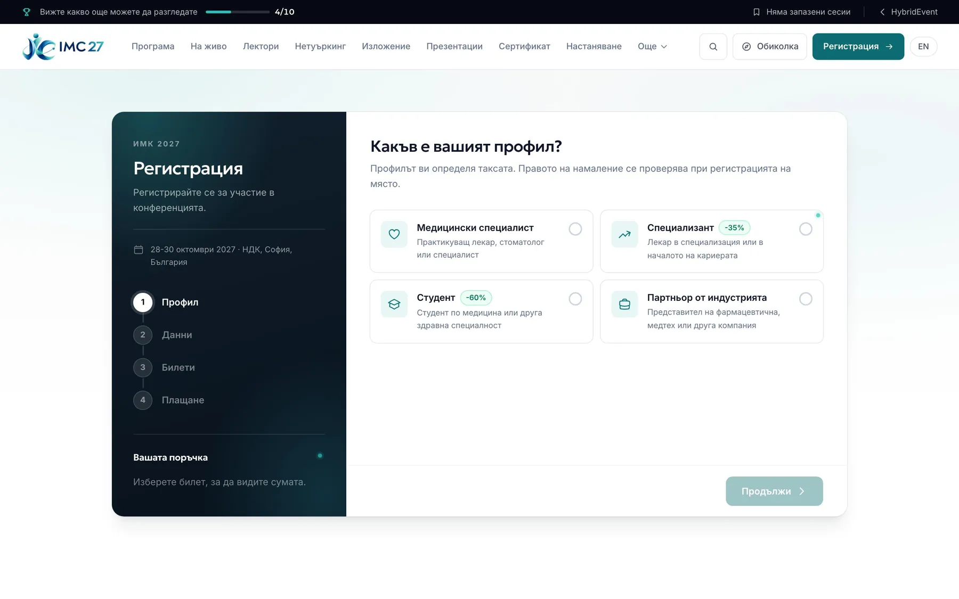Open search with magnifier icon
This screenshot has width=959, height=599.
[713, 46]
